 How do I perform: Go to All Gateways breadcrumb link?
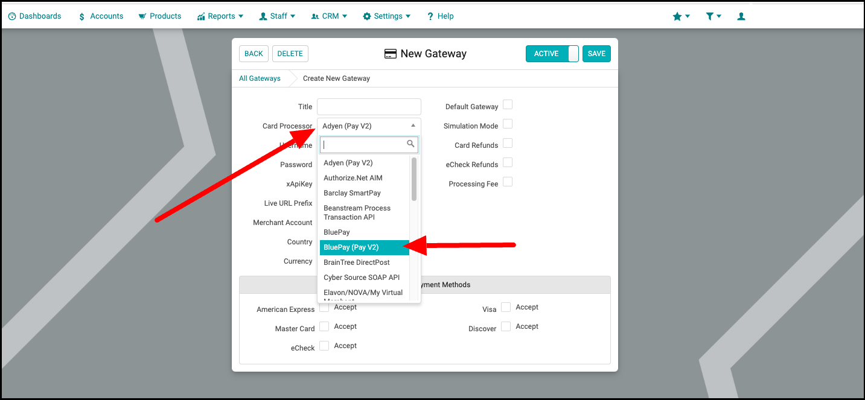click(260, 78)
